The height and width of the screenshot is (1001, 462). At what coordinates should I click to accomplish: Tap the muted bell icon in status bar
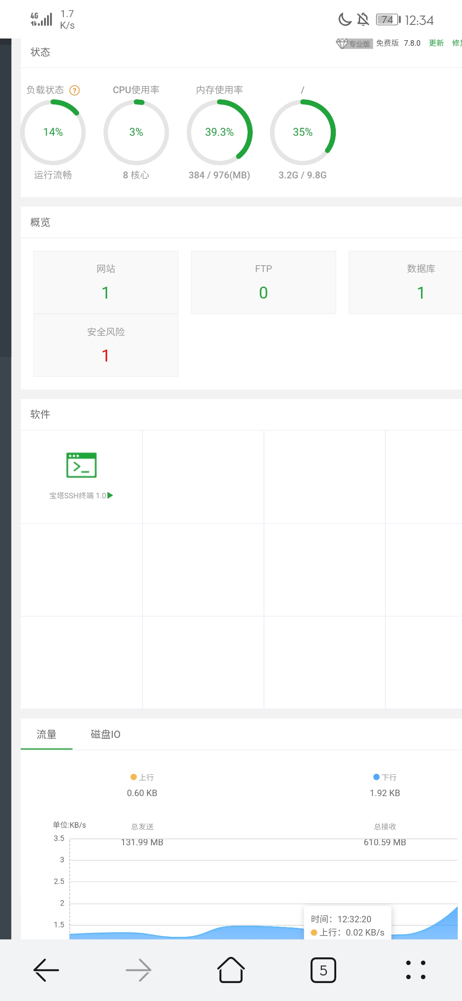coord(363,19)
